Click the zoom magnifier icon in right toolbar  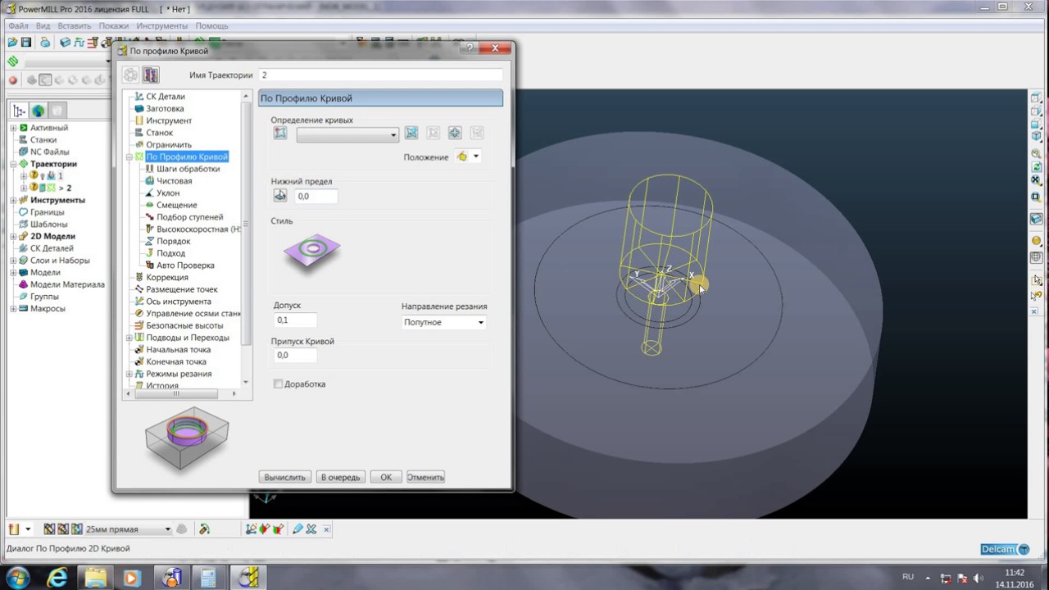[x=1037, y=153]
